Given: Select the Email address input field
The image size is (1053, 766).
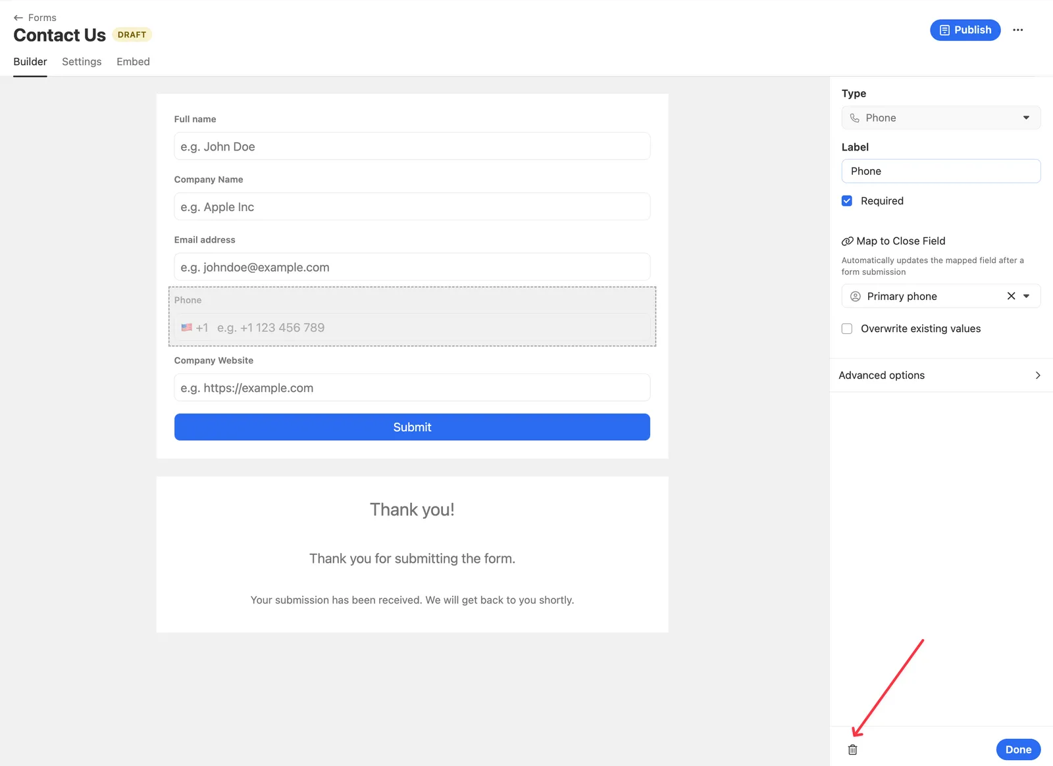Looking at the screenshot, I should (412, 267).
